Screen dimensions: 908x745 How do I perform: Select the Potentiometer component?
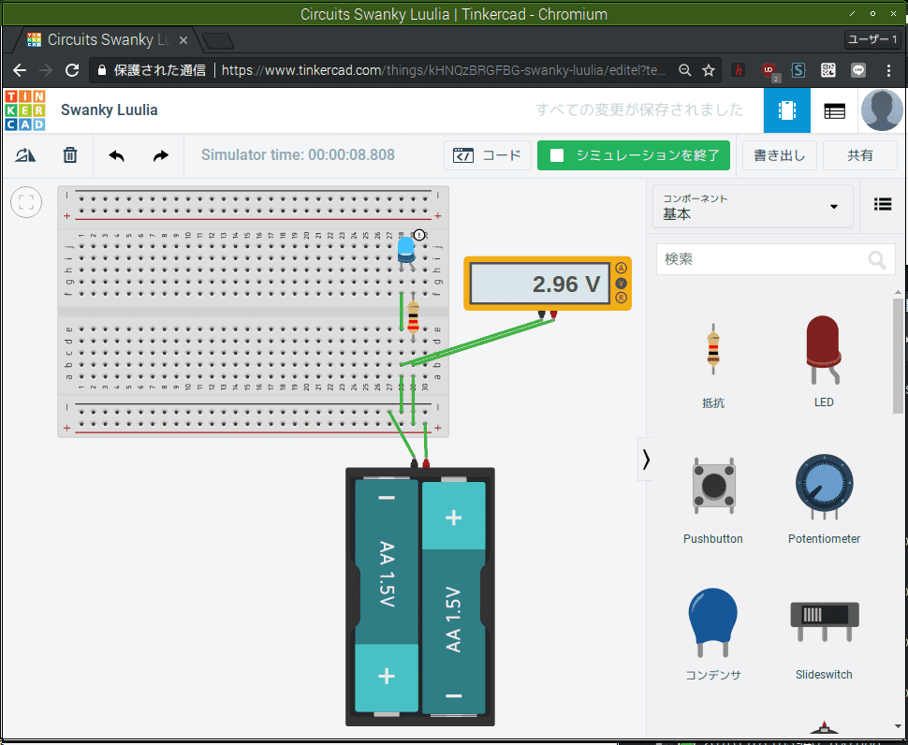click(824, 500)
